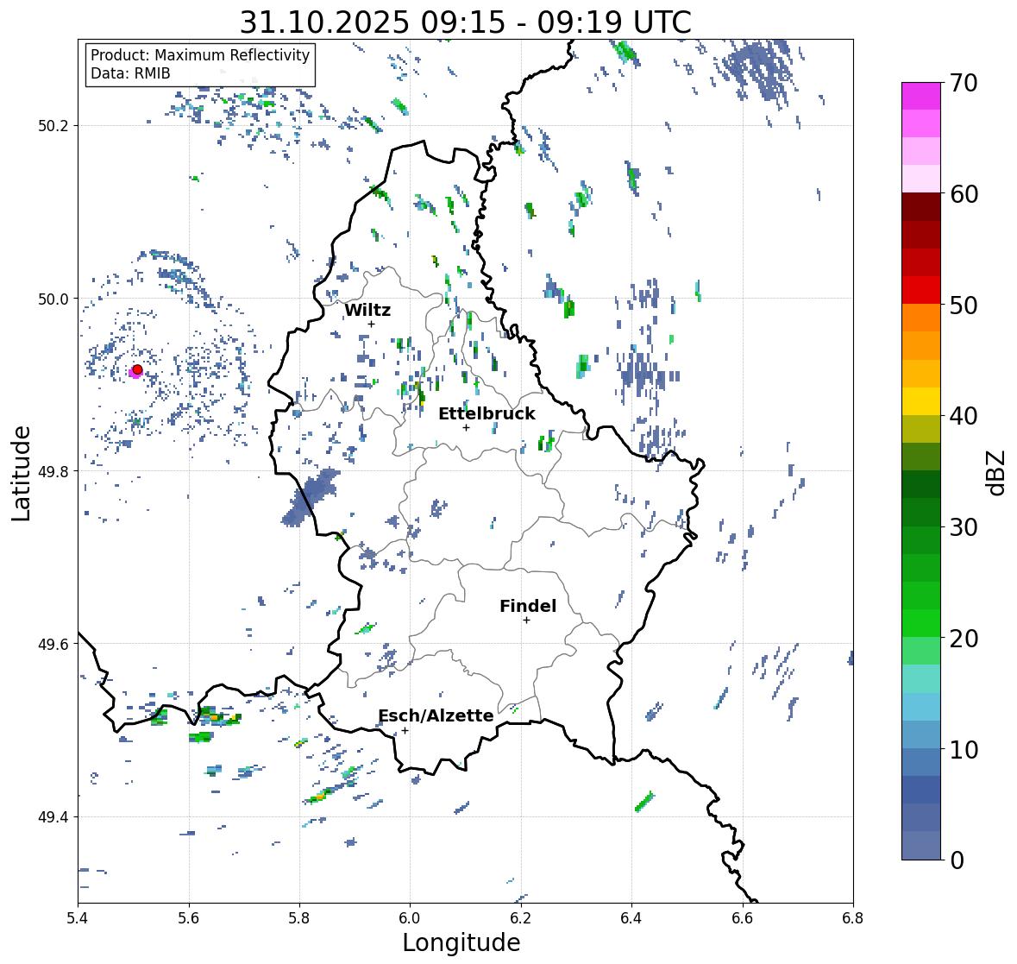Click the longitude tick label 5.8
1017x964 pixels.
coord(299,918)
